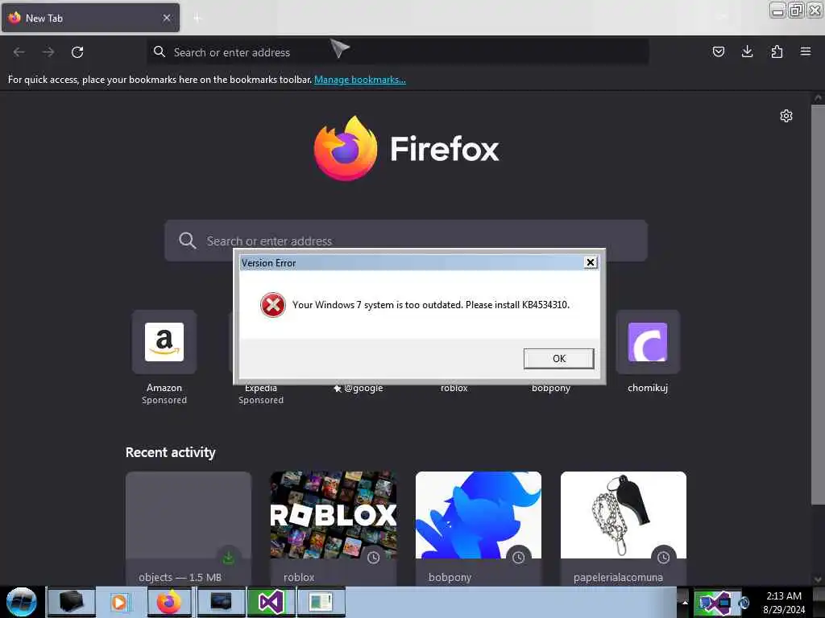825x618 pixels.
Task: Open the roblox recent activity card
Action: click(334, 528)
